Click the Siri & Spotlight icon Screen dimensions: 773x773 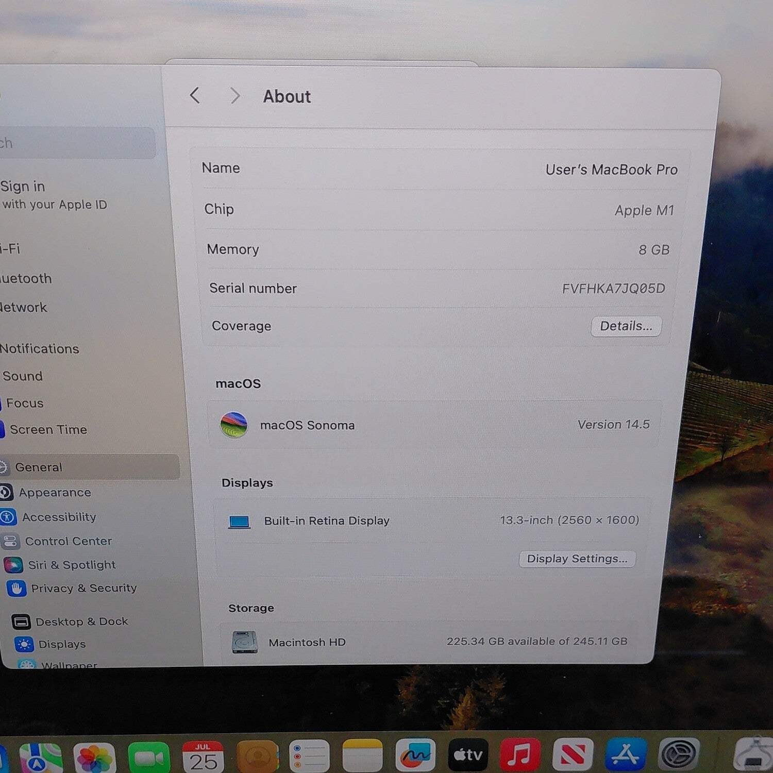(x=13, y=565)
